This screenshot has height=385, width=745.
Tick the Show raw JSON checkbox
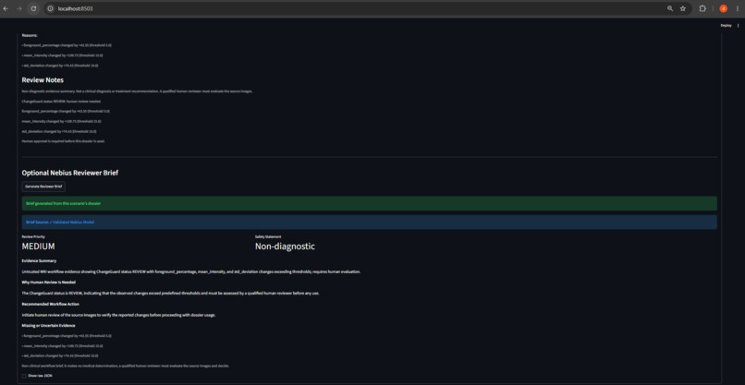[24, 376]
